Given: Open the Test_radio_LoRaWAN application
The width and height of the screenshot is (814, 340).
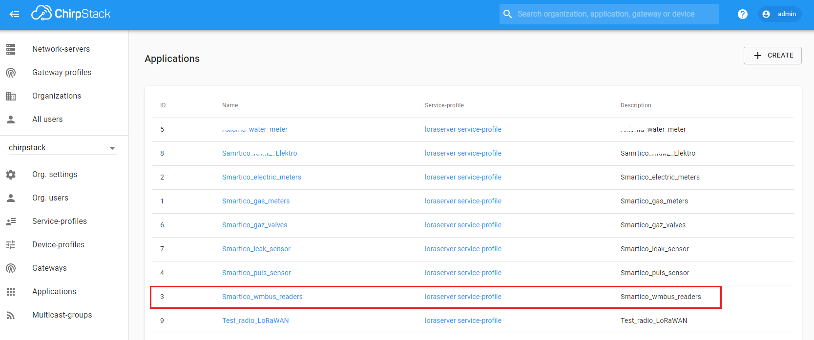Looking at the screenshot, I should point(255,320).
